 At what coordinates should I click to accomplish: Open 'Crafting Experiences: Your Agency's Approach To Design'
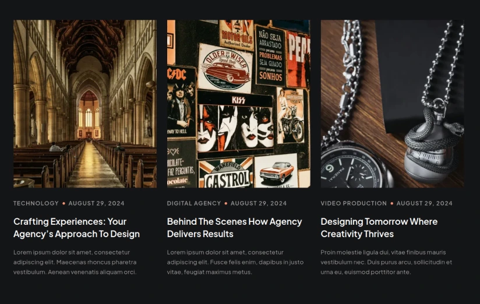pyautogui.click(x=76, y=228)
